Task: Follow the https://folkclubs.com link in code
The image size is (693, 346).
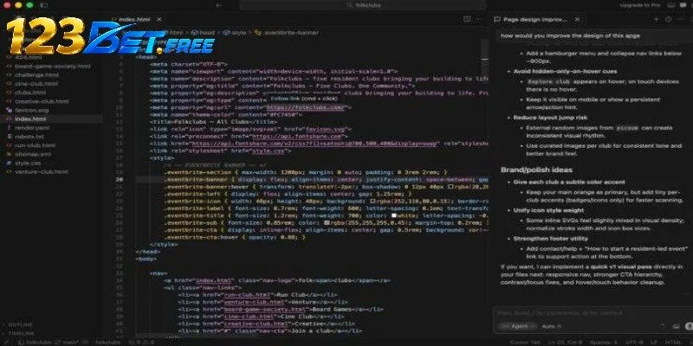Action: pos(305,107)
